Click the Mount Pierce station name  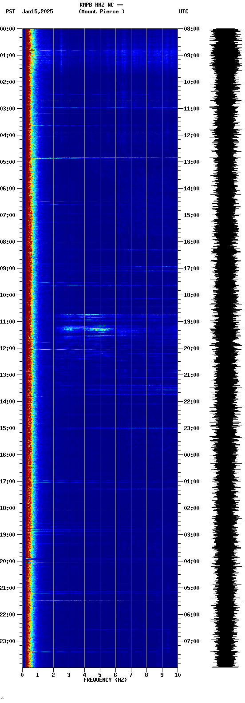pyautogui.click(x=102, y=12)
